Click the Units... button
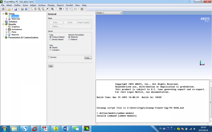The height and width of the screenshot is (132, 212). (88, 58)
